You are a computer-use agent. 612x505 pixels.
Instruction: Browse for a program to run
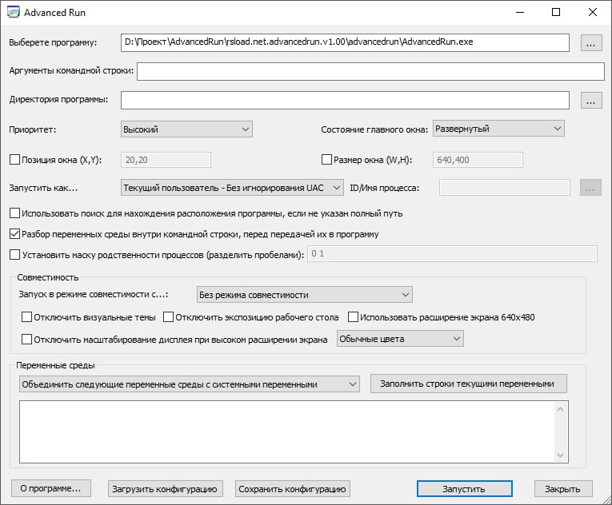(591, 42)
